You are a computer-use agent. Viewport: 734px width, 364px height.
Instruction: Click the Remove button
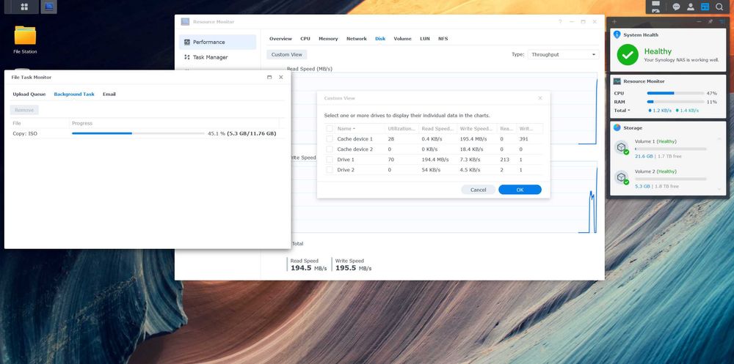pos(24,110)
